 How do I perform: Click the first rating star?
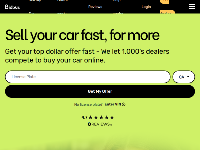(x=90, y=117)
